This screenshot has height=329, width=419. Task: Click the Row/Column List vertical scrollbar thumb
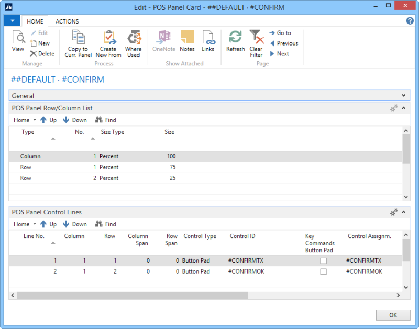[x=406, y=149]
